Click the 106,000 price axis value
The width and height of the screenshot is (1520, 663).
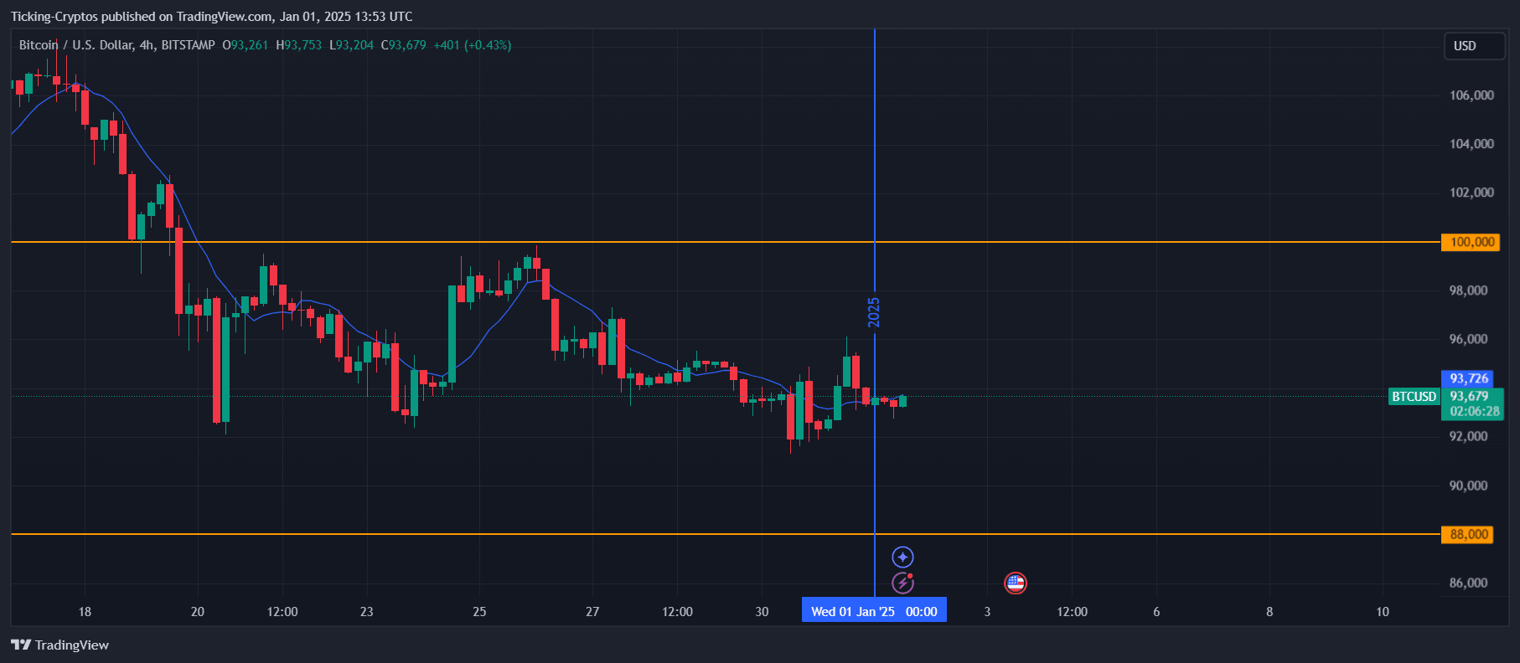pos(1471,95)
